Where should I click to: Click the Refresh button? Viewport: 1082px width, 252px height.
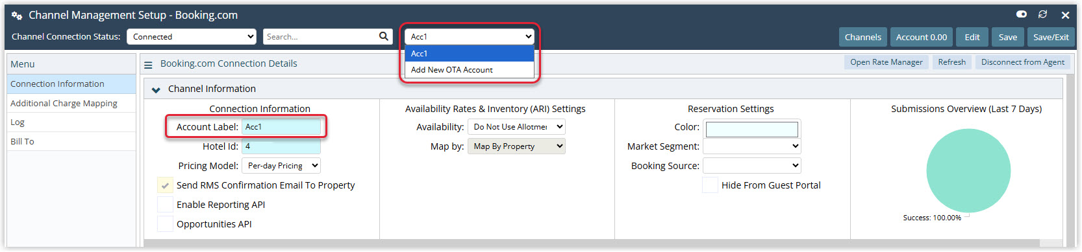952,62
